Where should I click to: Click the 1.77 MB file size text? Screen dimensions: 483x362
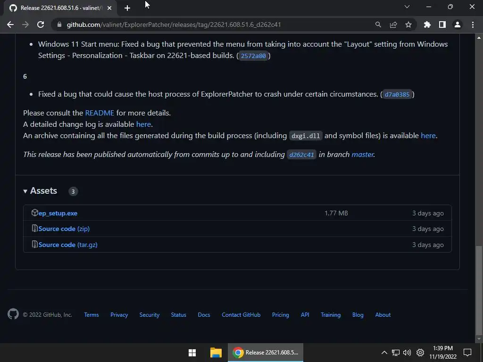click(x=336, y=214)
